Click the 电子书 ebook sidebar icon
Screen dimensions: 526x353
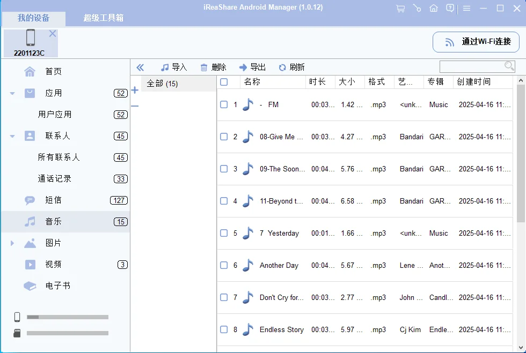pos(30,286)
